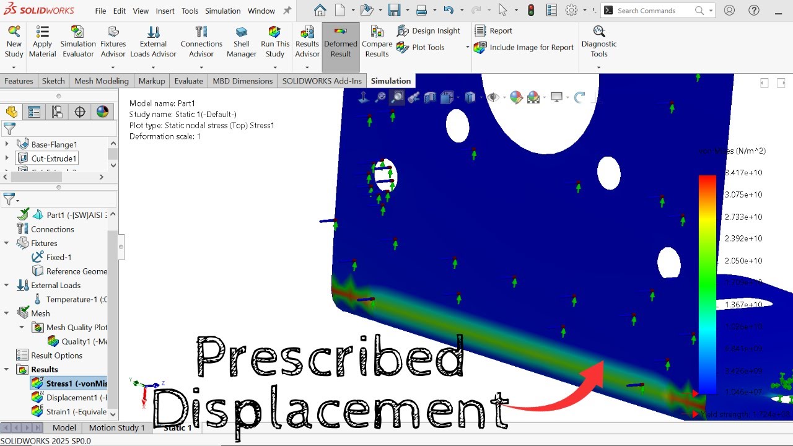This screenshot has height=446, width=793.
Task: Click the Edit Appearance color ball icon
Action: (x=516, y=97)
